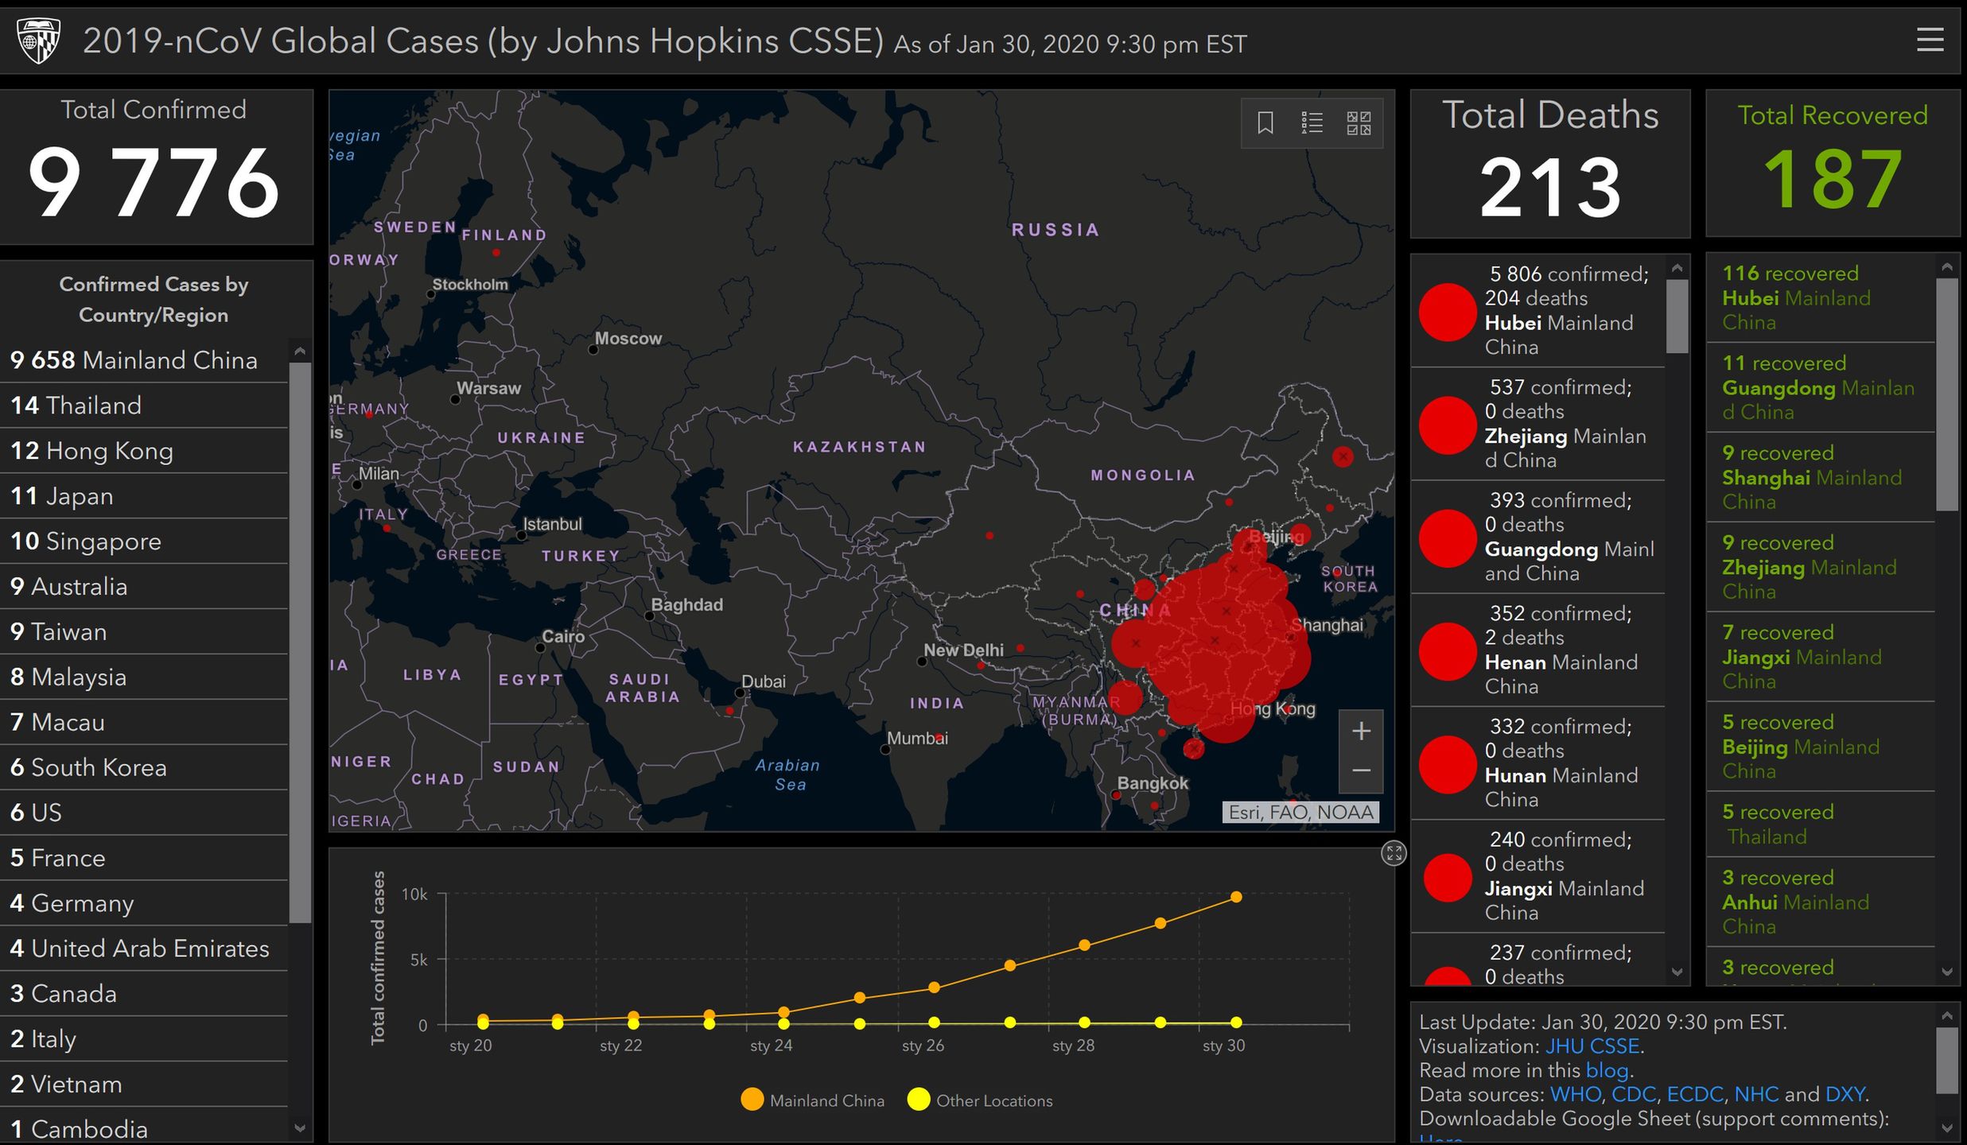Select 5 recovered Beijing entry
The height and width of the screenshot is (1145, 1967).
(x=1820, y=747)
